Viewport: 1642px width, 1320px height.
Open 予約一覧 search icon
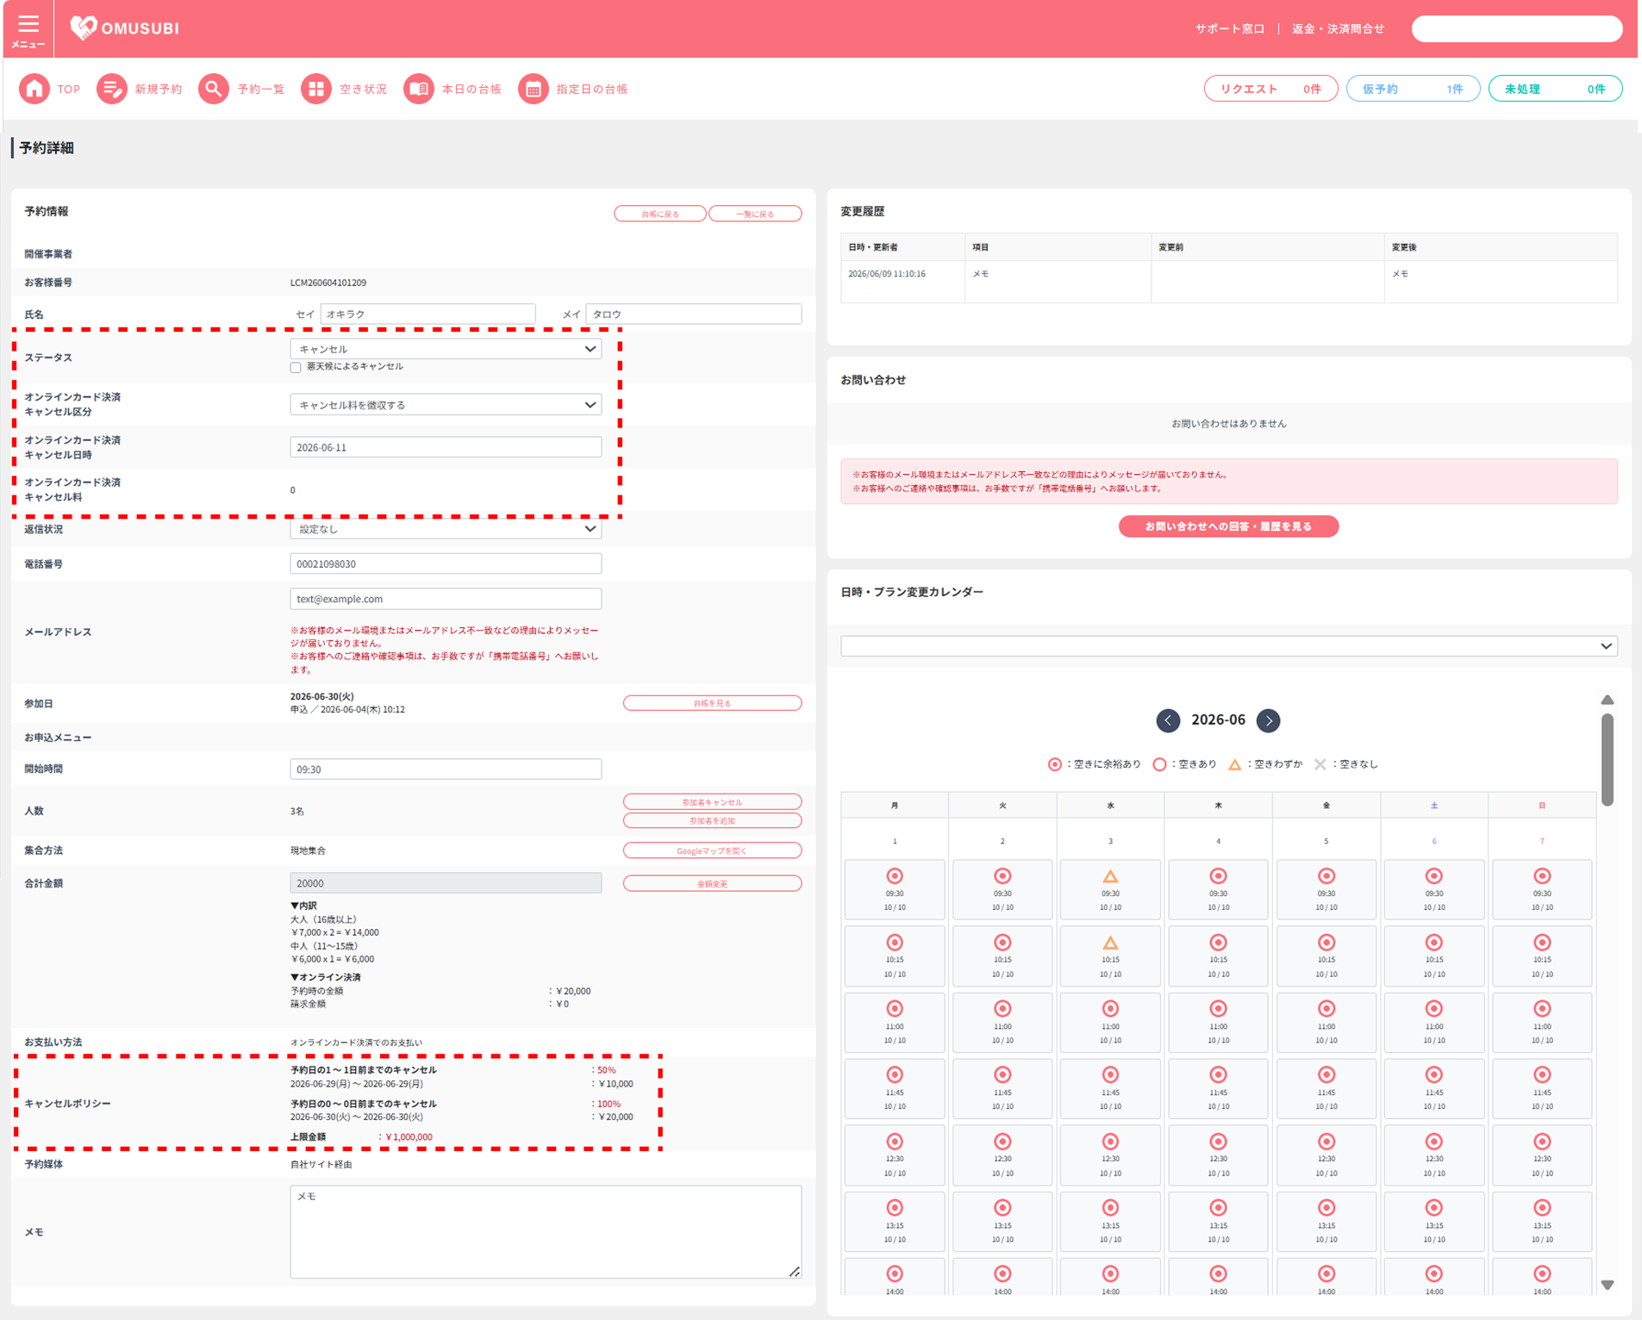[213, 89]
